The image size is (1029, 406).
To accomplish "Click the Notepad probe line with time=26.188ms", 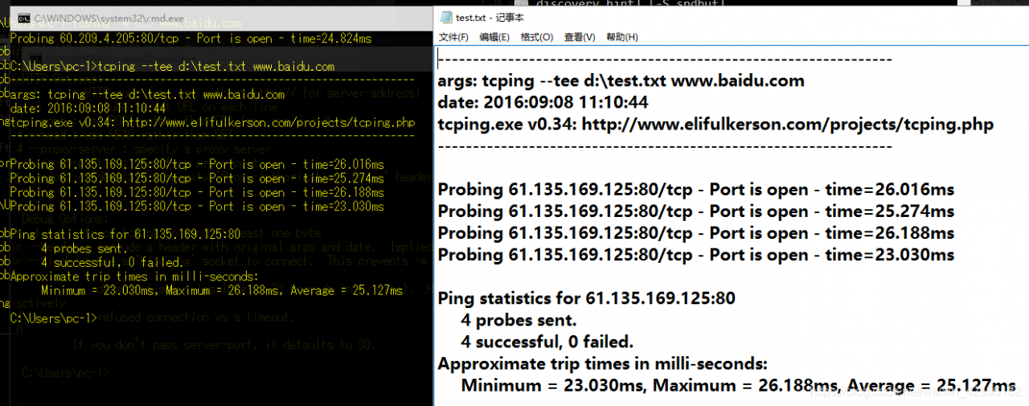I will (696, 233).
